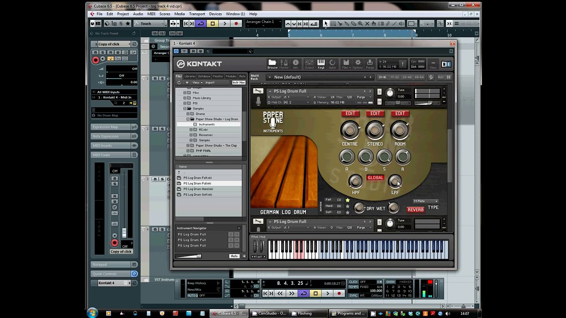Expand the Drumz folder
The height and width of the screenshot is (318, 566).
coord(188,114)
